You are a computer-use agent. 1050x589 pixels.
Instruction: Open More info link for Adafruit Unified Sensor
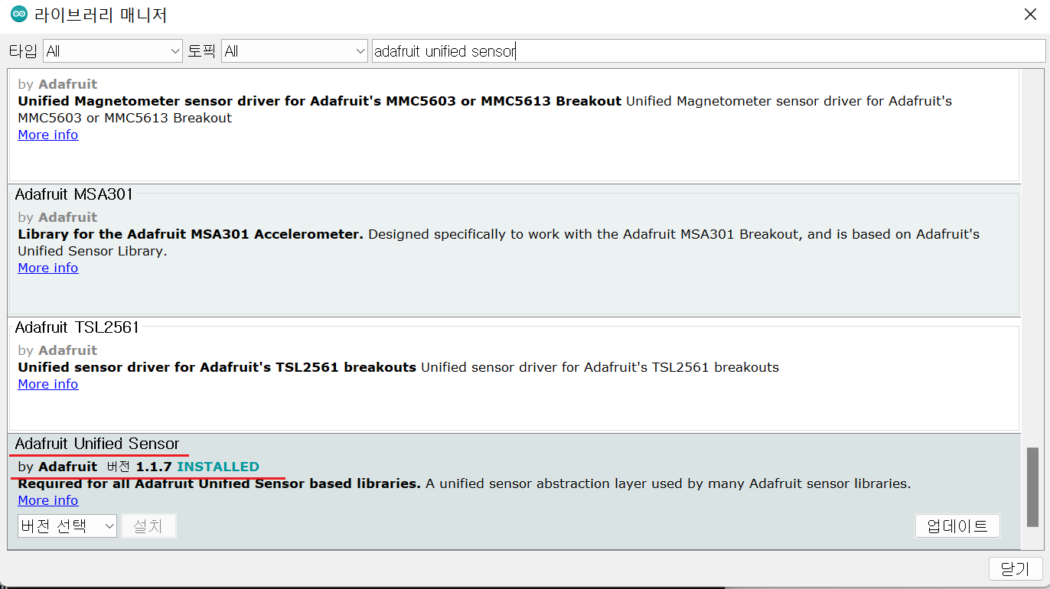48,500
